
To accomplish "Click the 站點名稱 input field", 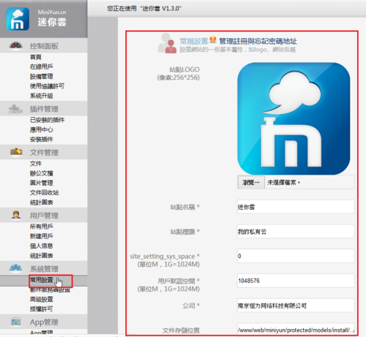I will [x=296, y=207].
